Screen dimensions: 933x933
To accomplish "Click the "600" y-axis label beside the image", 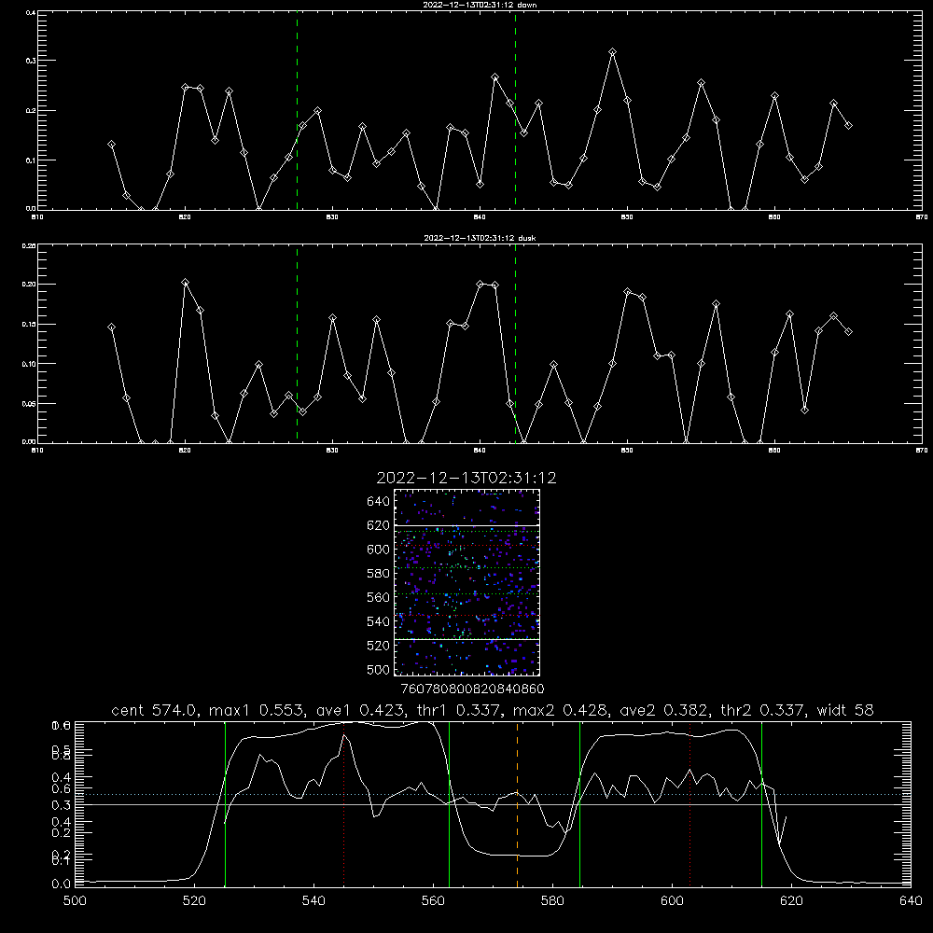I will click(x=379, y=550).
